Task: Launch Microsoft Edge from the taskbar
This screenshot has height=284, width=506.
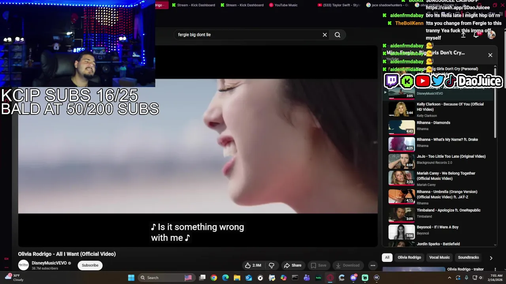Action: tap(225, 278)
